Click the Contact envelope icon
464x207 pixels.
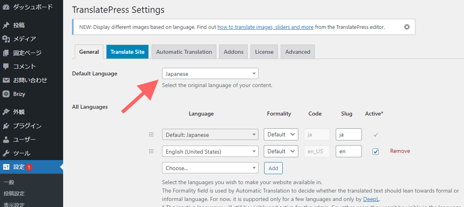(6, 80)
